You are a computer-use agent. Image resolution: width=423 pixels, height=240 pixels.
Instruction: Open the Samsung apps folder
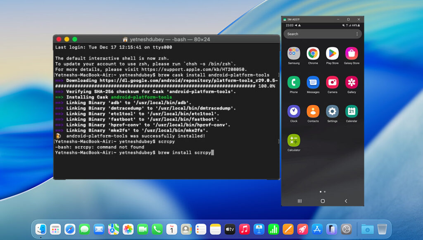(x=294, y=54)
